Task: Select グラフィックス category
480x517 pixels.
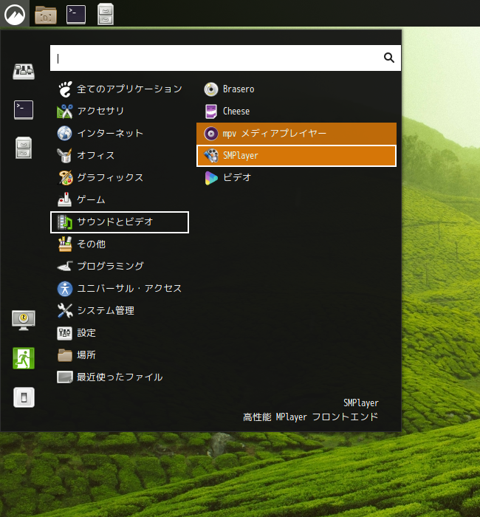Action: pyautogui.click(x=120, y=177)
